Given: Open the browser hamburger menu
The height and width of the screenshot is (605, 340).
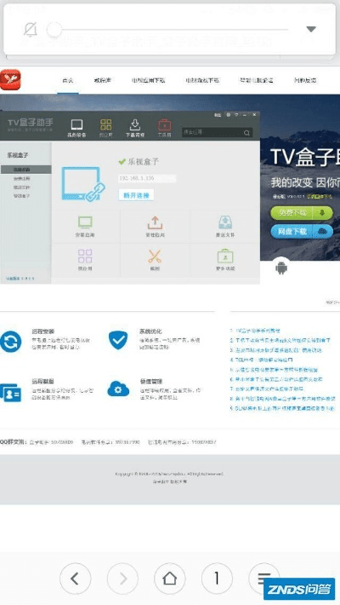Looking at the screenshot, I should click(264, 579).
